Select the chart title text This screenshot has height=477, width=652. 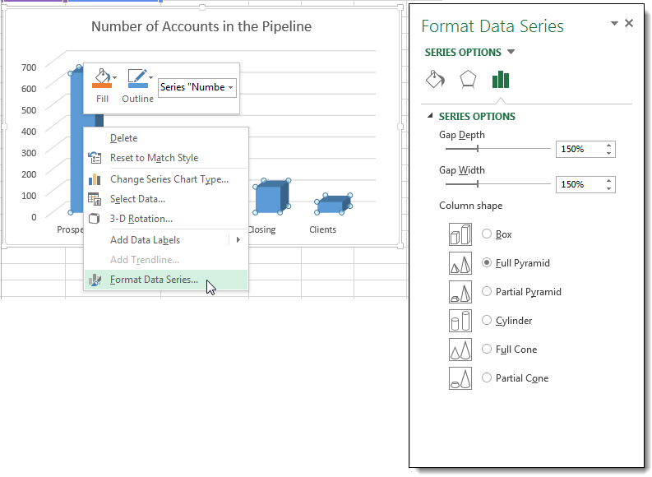(x=201, y=26)
